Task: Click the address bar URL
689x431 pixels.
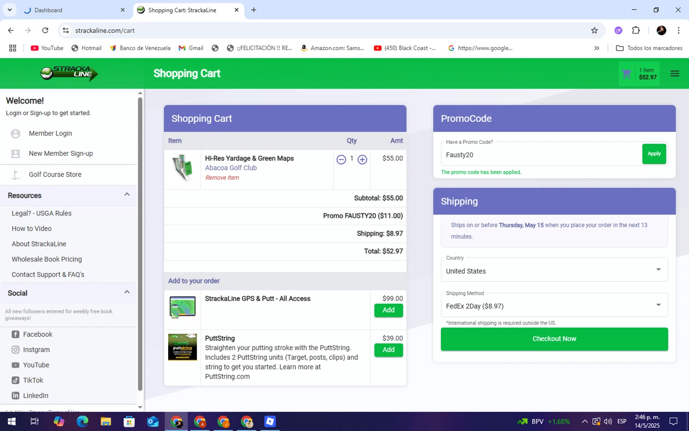Action: click(x=105, y=30)
